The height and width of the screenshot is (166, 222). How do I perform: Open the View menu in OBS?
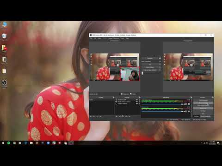point(99,38)
